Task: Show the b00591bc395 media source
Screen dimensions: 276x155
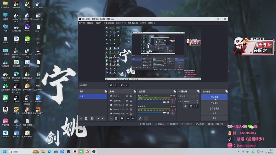Action: 127,109
